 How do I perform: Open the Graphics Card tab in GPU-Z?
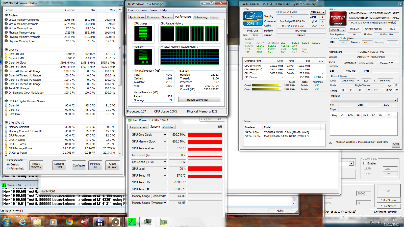(x=138, y=127)
